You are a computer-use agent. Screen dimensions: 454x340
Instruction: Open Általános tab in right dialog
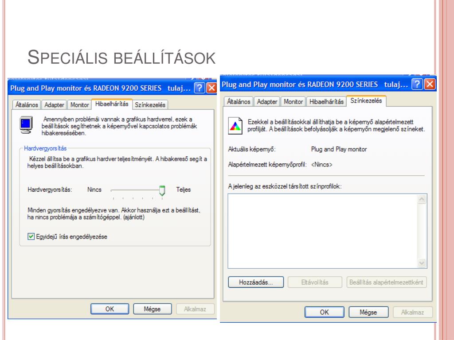pos(239,101)
